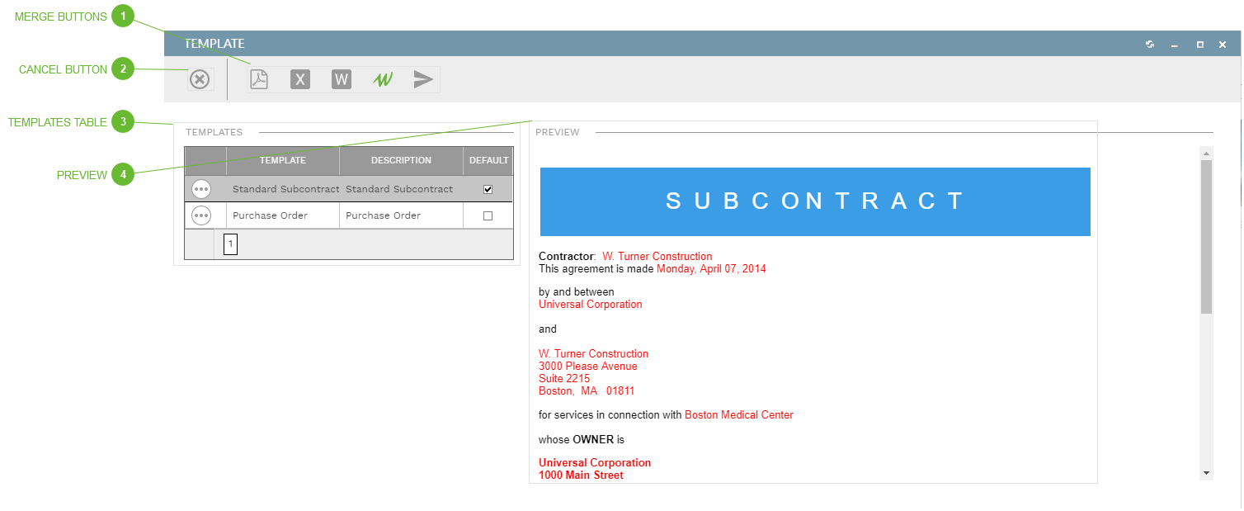
Task: Click the green web merge icon
Action: (x=382, y=78)
